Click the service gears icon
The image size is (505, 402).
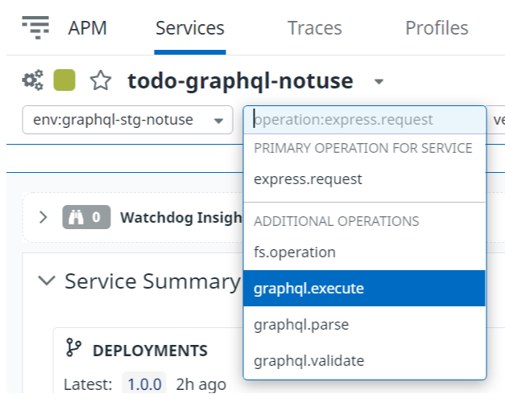coord(32,80)
